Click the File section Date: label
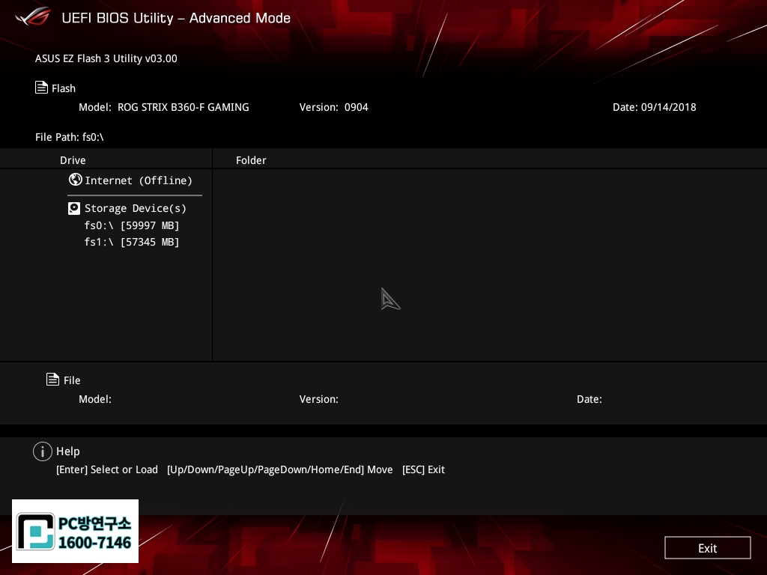 pyautogui.click(x=589, y=399)
